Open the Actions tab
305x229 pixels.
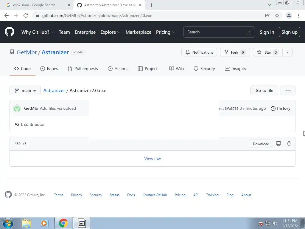coord(118,69)
